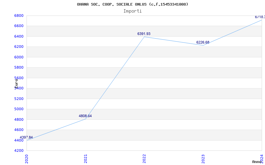Click the 6000 y-axis tick label
265x165 pixels.
(19, 57)
